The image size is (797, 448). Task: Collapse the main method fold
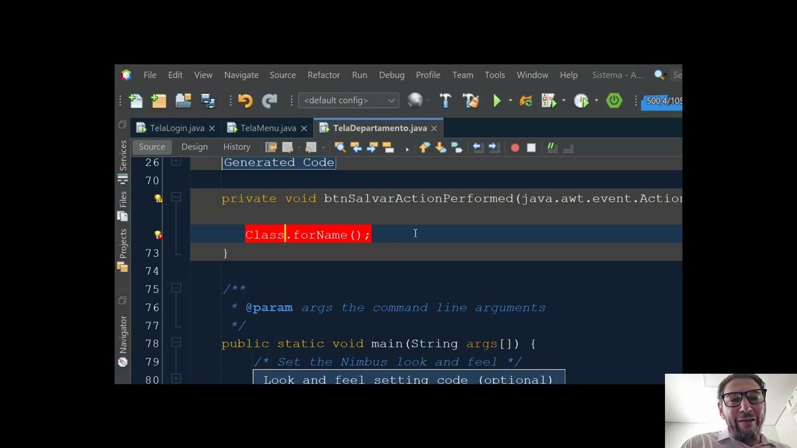(x=176, y=342)
